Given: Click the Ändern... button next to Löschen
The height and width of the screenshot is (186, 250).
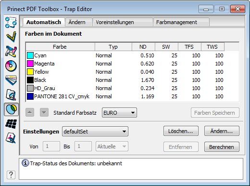Looking at the screenshot, I should click(x=222, y=131).
